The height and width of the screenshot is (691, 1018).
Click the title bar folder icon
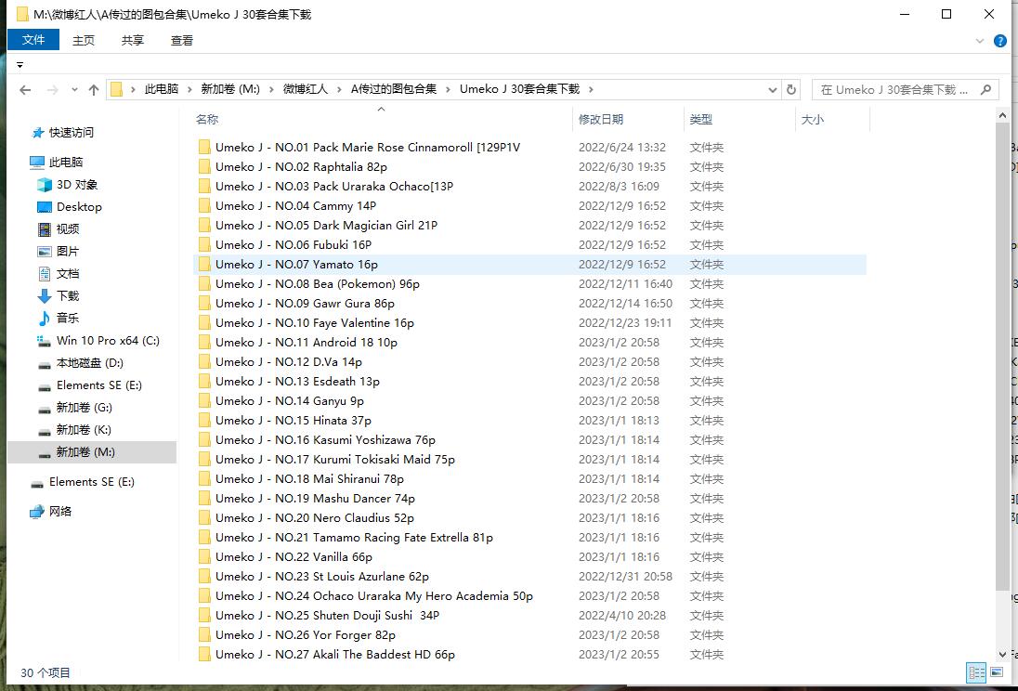point(22,14)
